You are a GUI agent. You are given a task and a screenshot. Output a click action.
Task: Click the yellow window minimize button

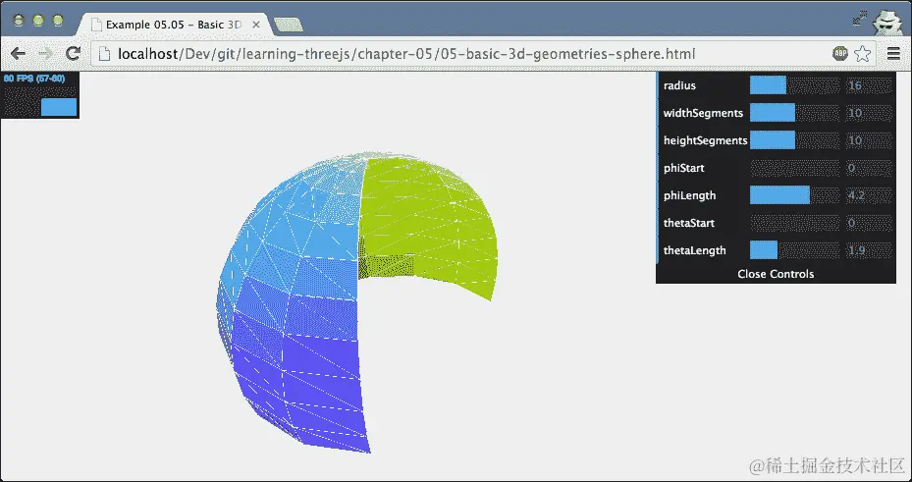pos(38,21)
